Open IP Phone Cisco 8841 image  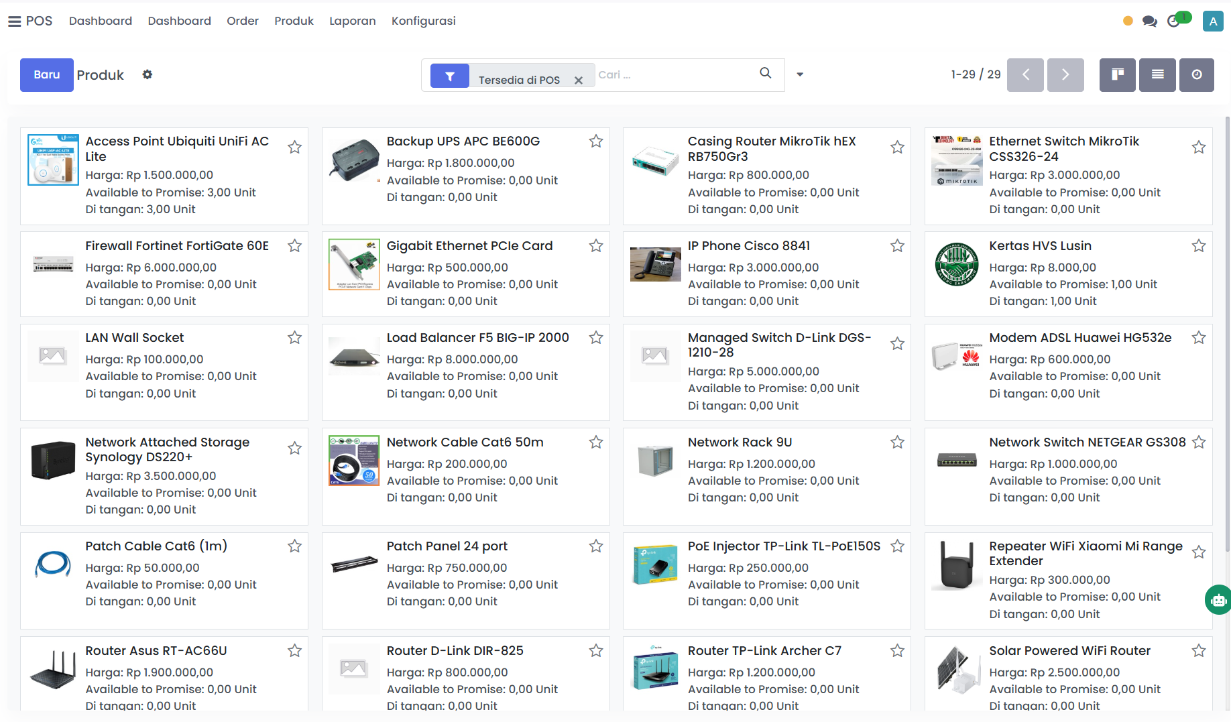point(656,264)
